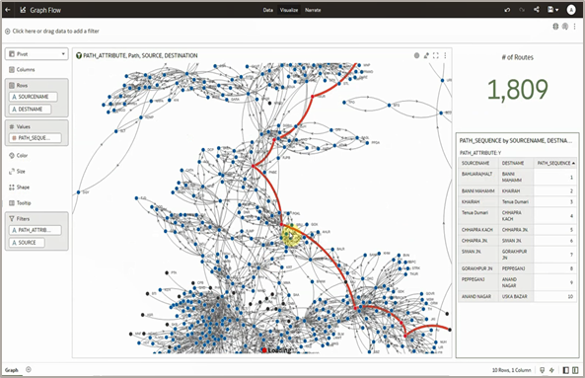This screenshot has height=378, width=585.
Task: Switch to the Visualize tab
Action: [289, 10]
